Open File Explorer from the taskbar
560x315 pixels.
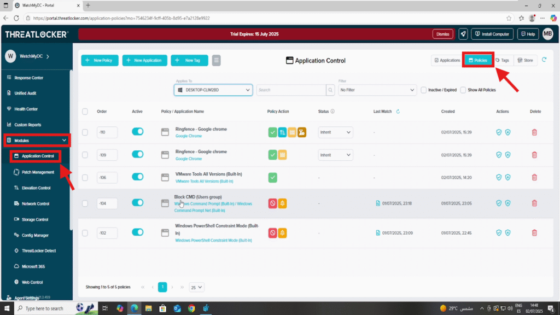click(149, 308)
